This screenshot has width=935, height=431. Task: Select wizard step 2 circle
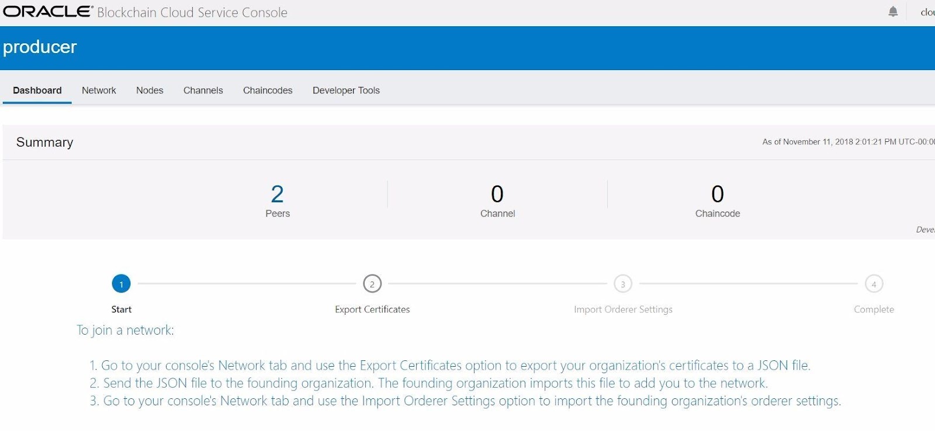(x=372, y=284)
